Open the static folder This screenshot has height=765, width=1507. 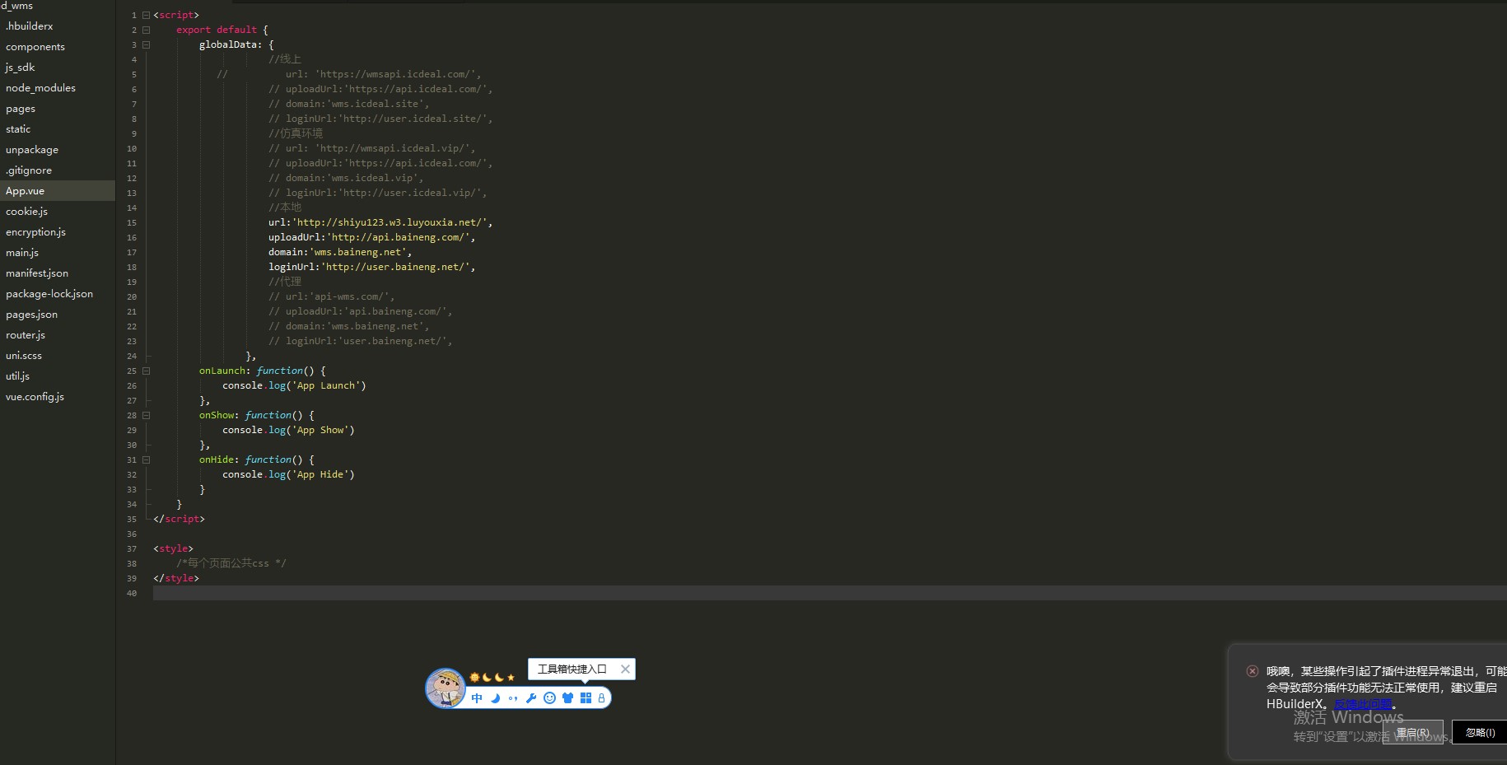[18, 129]
